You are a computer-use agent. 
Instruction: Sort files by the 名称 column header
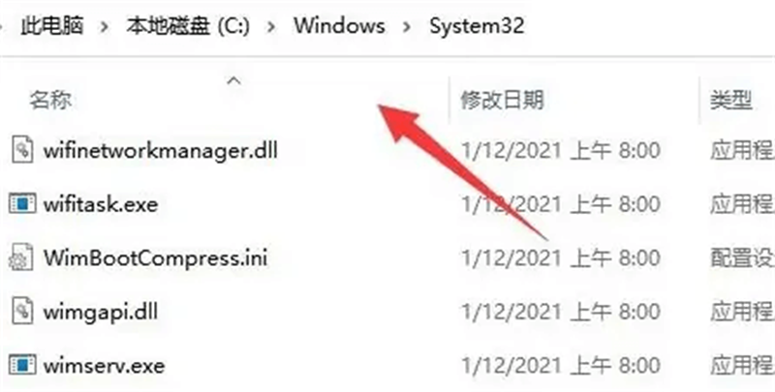tap(50, 101)
